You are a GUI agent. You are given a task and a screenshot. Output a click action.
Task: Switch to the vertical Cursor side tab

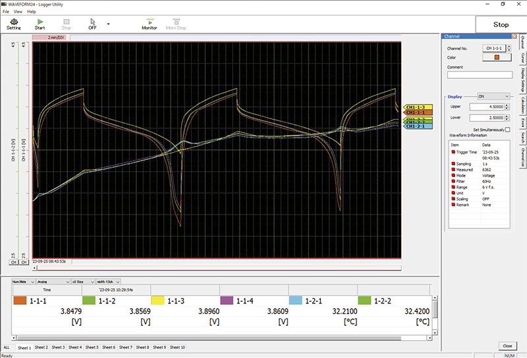pos(522,58)
